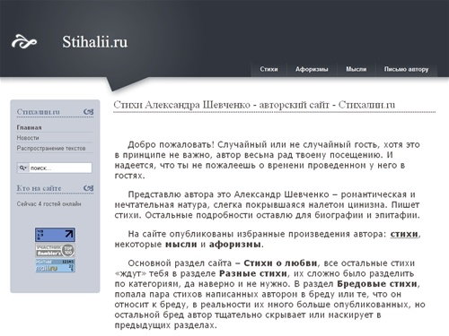Screen dimensions: 449x336
Task: Select Главная in the sidebar menu
Action: (x=30, y=127)
